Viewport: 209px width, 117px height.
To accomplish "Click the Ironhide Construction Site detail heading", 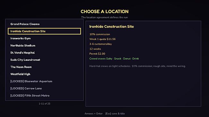I will pyautogui.click(x=112, y=27).
